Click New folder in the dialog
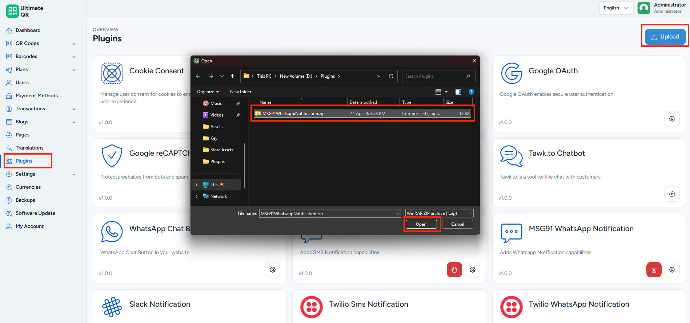Screen dimensions: 690x323 (241, 92)
